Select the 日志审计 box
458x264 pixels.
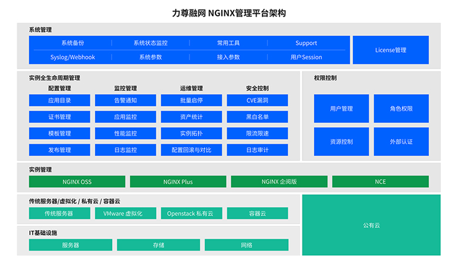pyautogui.click(x=257, y=150)
